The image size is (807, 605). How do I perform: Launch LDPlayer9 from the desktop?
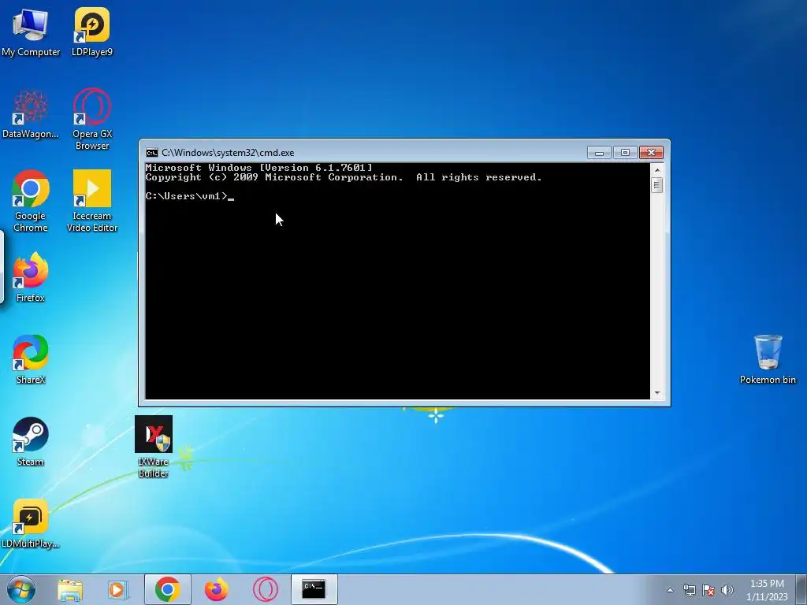tap(91, 31)
